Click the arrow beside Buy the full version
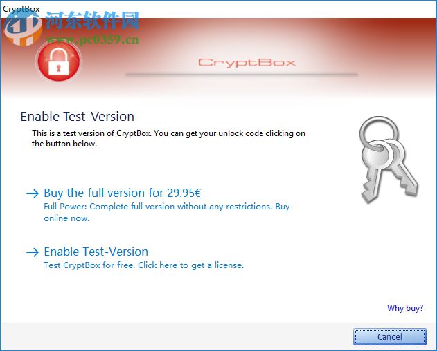This screenshot has width=437, height=351. coord(33,193)
